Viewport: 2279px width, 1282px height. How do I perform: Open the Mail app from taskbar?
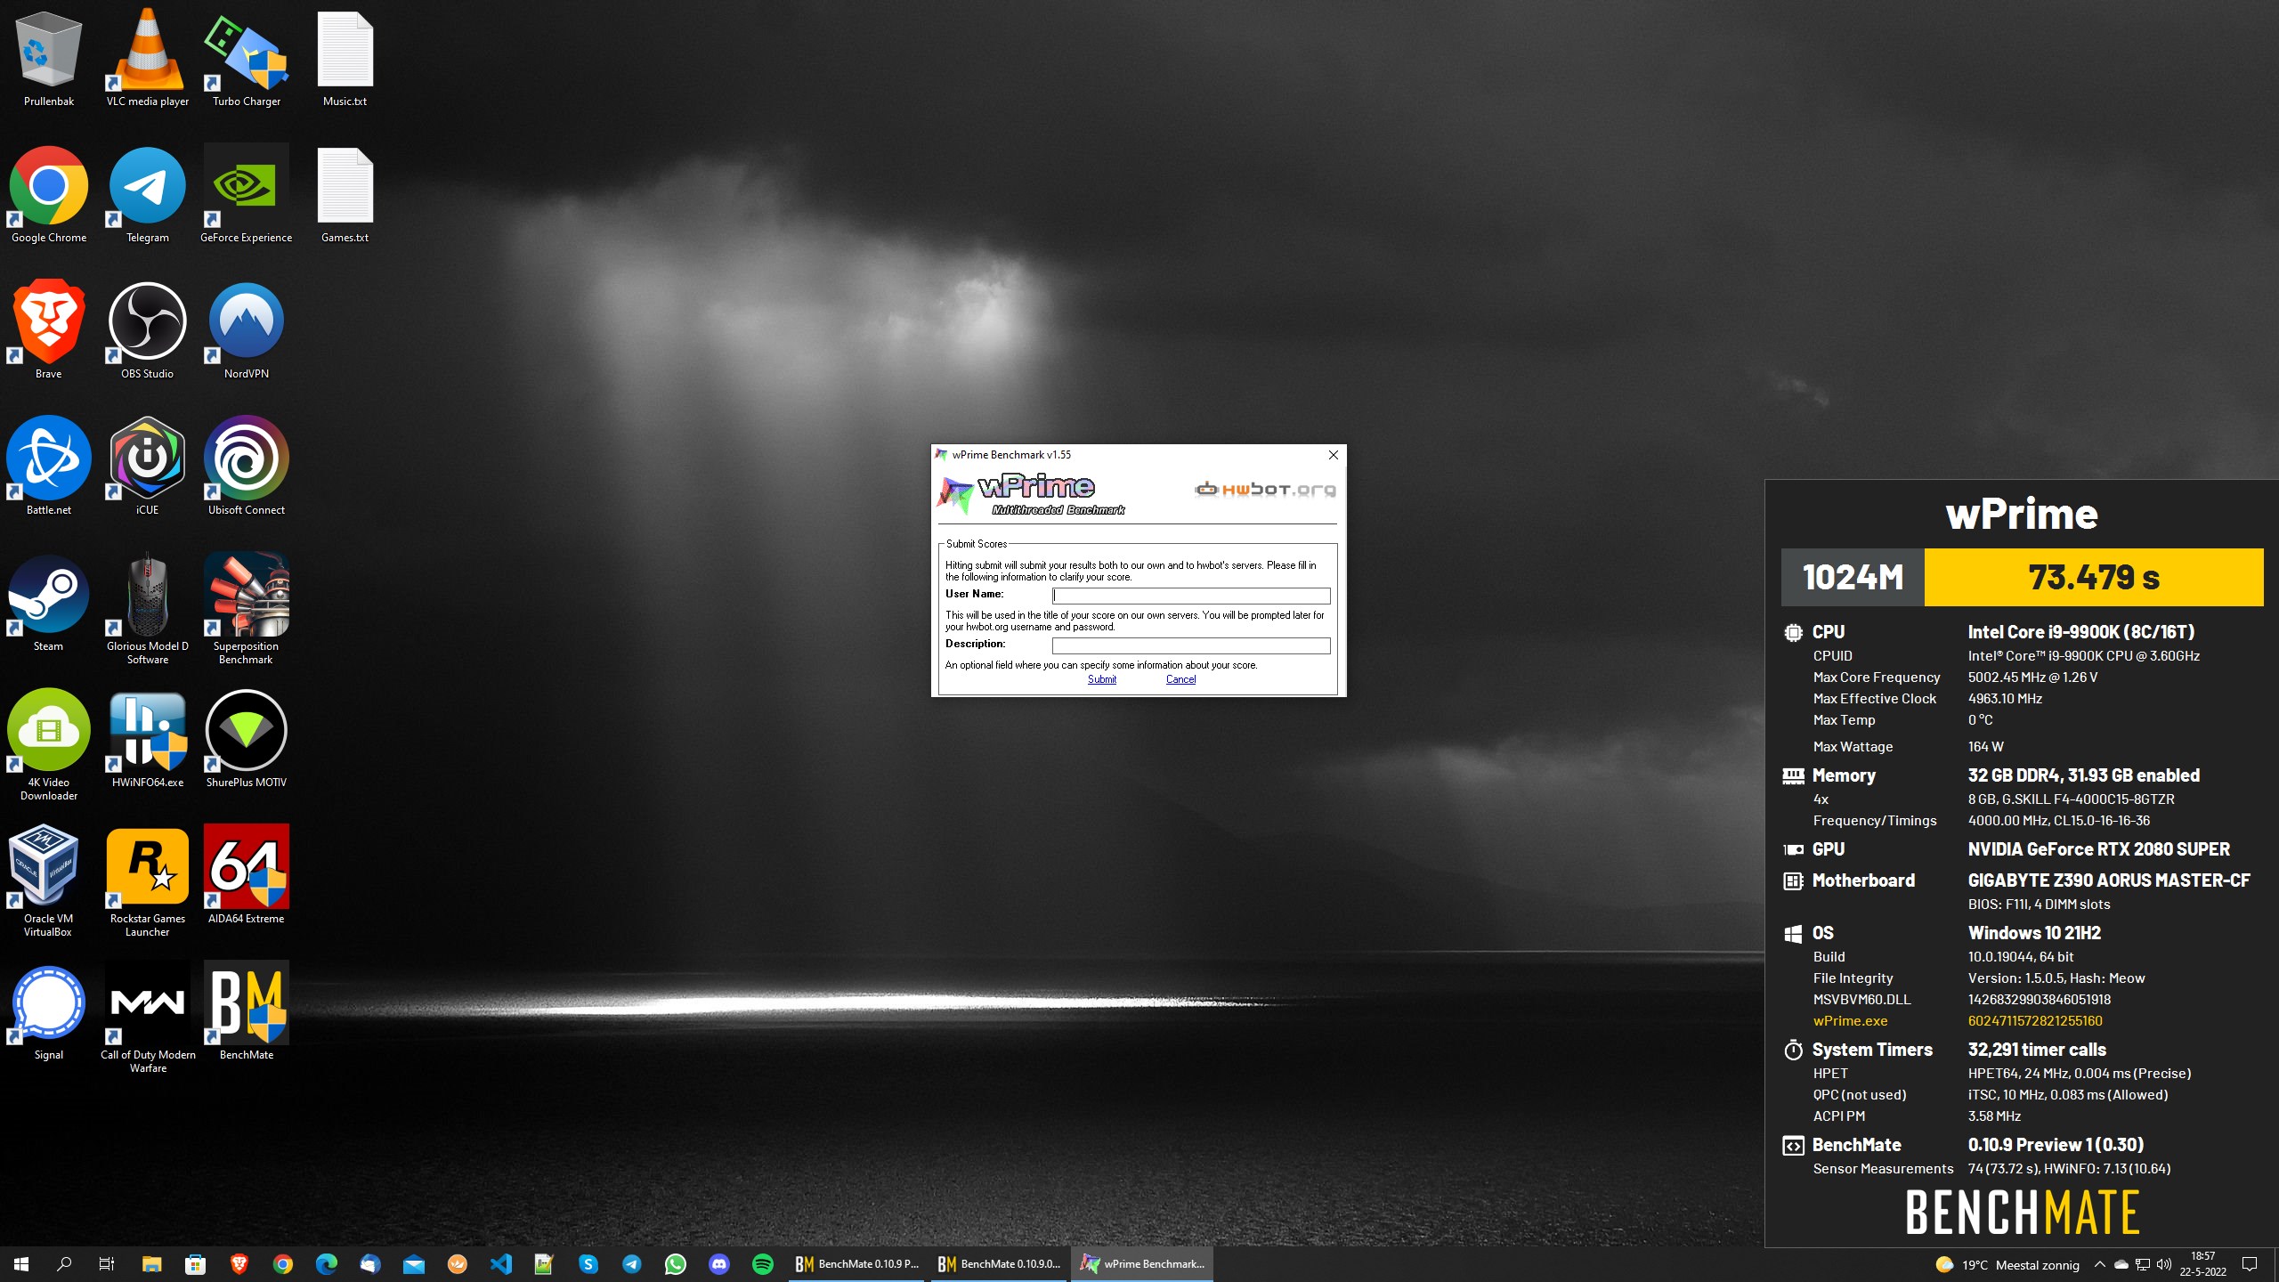(x=414, y=1264)
